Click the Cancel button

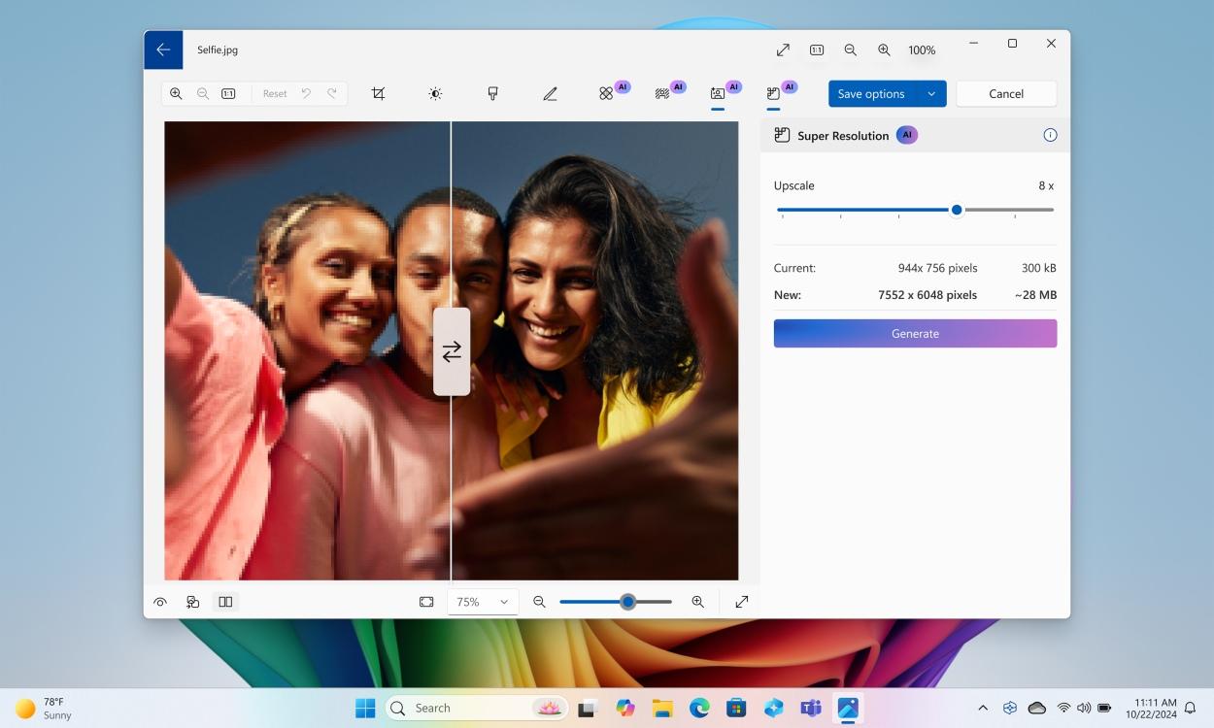pos(1006,94)
